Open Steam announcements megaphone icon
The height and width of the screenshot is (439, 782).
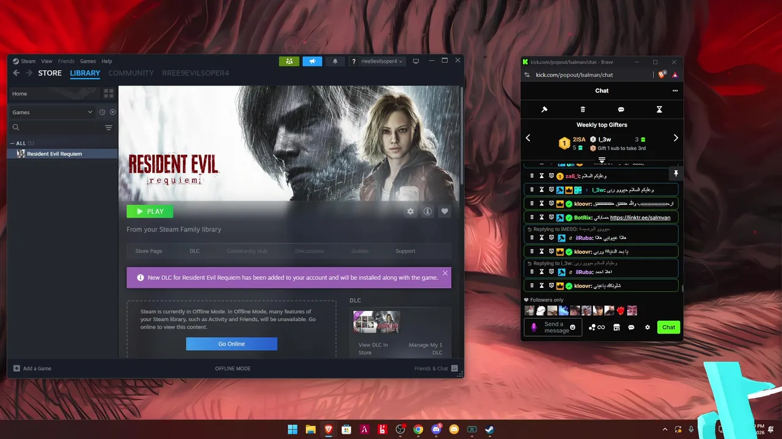click(x=312, y=61)
